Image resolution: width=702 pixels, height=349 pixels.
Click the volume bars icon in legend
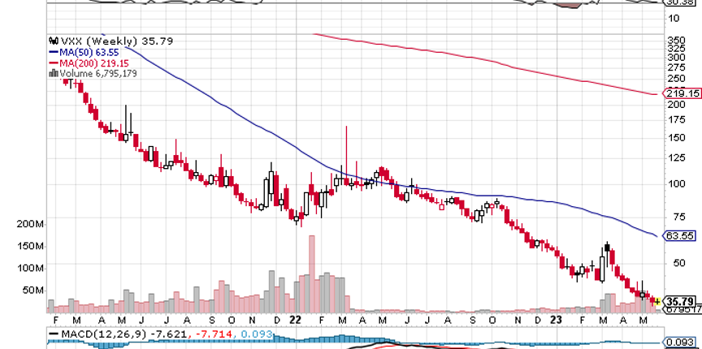point(52,73)
